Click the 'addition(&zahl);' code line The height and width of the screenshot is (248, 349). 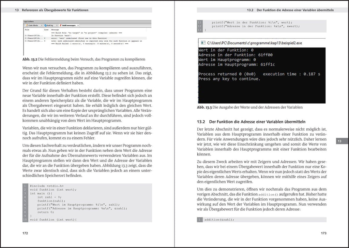click(x=219, y=220)
